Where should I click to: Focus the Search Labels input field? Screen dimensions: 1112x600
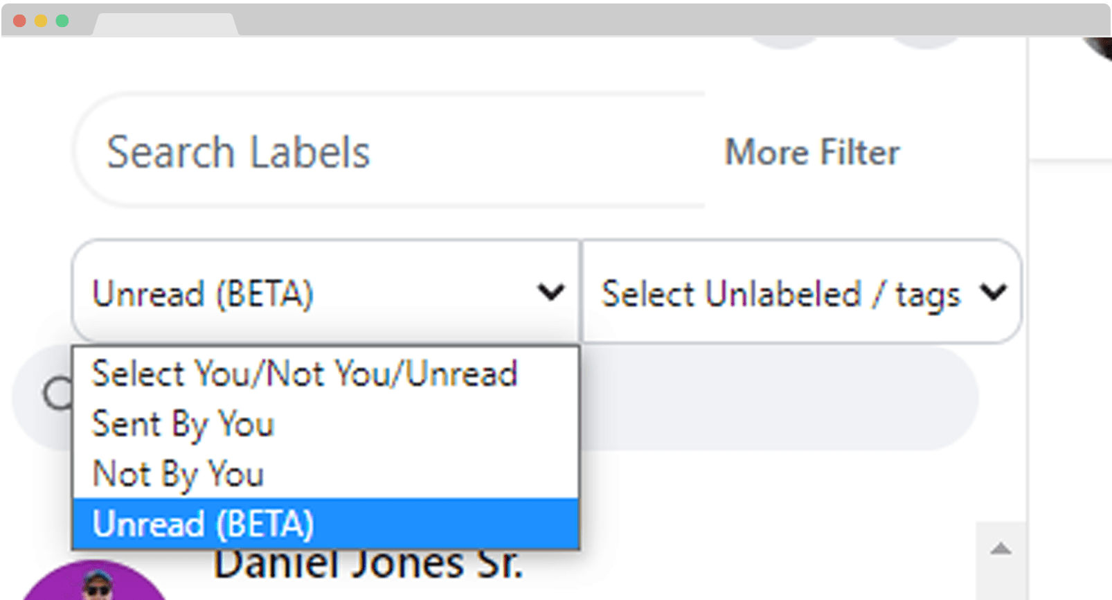pyautogui.click(x=388, y=152)
